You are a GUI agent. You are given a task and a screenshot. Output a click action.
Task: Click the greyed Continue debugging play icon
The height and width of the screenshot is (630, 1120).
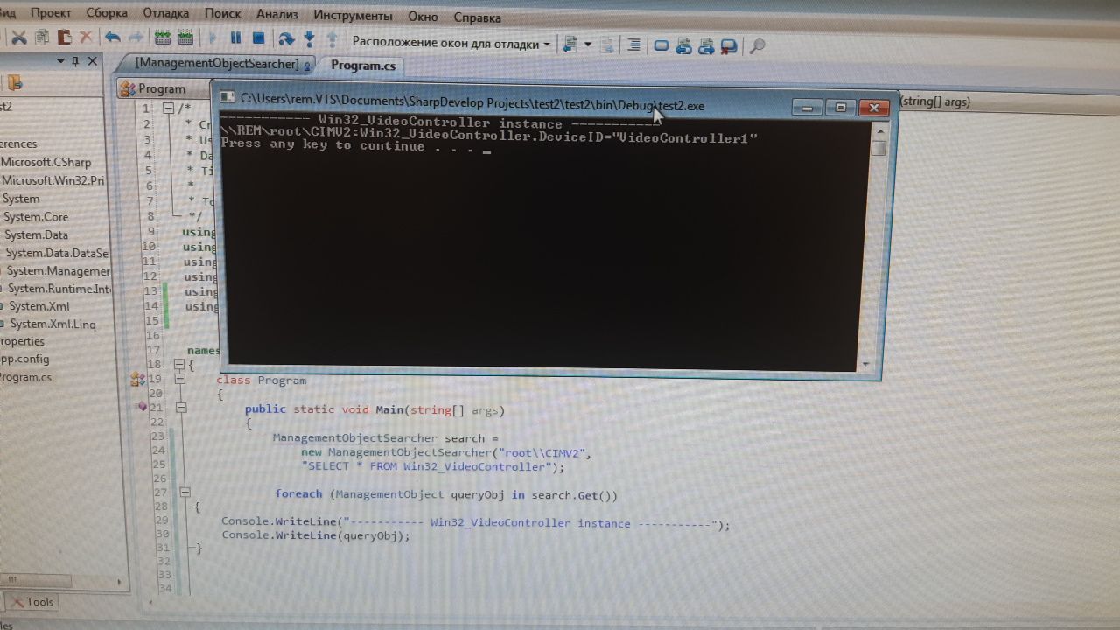click(x=212, y=38)
